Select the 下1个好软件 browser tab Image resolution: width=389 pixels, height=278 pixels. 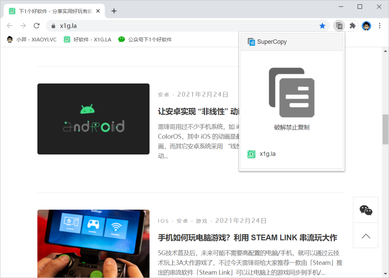54,11
